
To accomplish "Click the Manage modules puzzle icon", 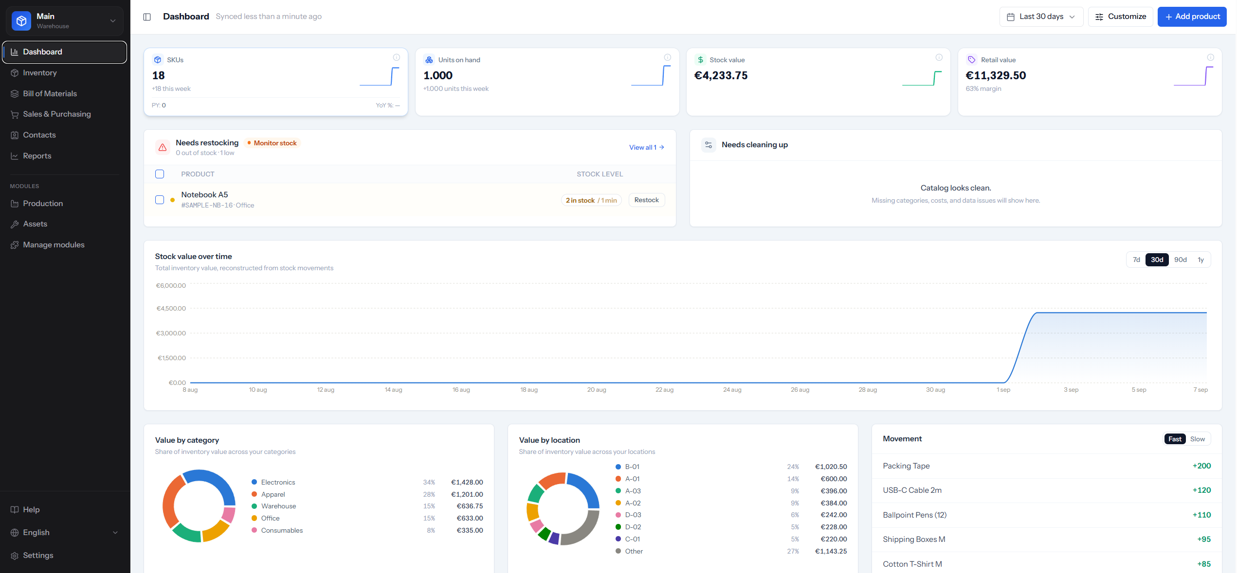I will [x=15, y=245].
